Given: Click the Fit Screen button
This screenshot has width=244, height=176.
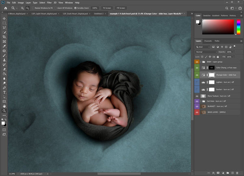Looking at the screenshot, I should [x=107, y=8].
